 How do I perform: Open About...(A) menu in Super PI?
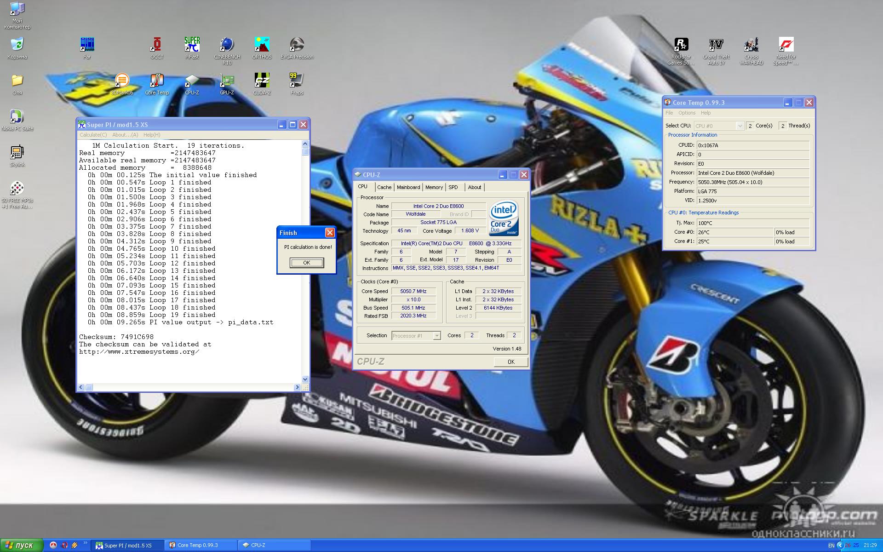(125, 135)
